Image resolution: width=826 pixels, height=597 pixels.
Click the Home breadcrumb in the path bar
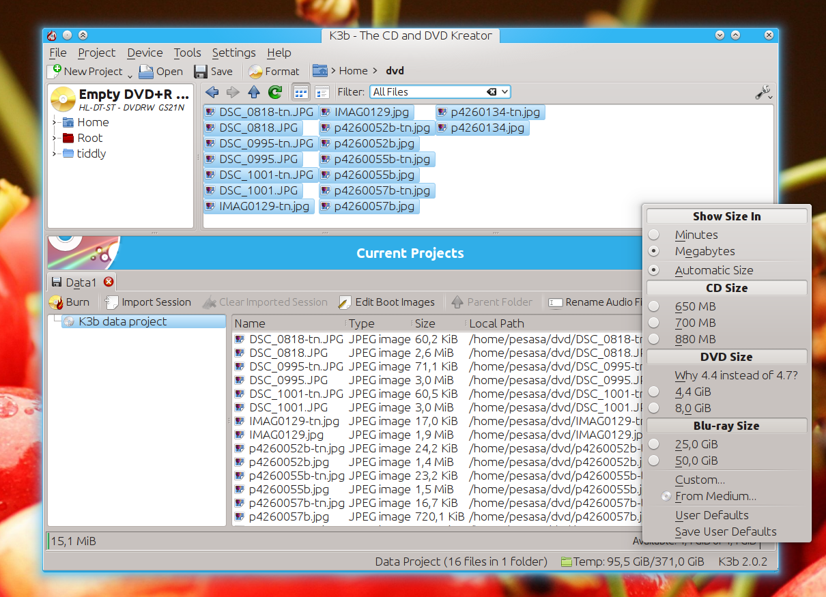pos(353,71)
